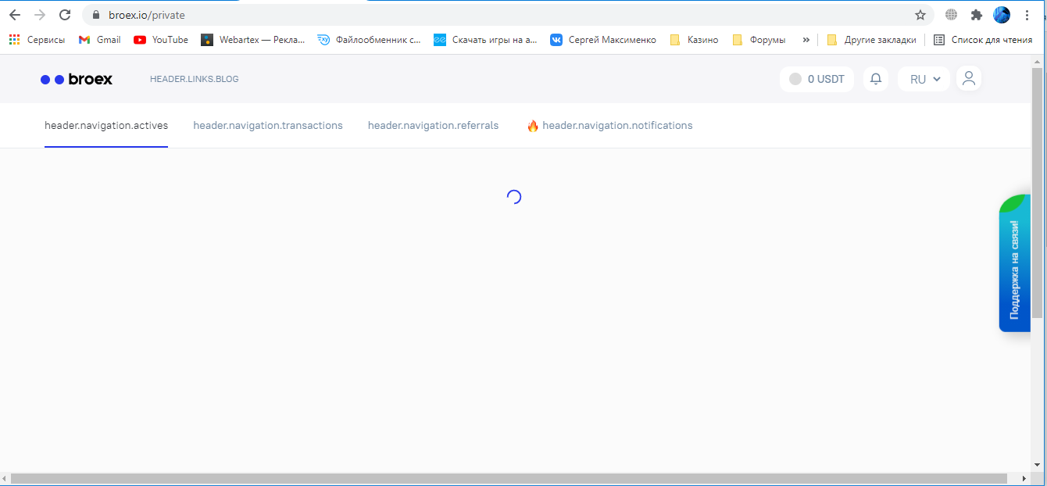Click the Chrome profile avatar
Image resolution: width=1047 pixels, height=486 pixels.
point(1002,15)
